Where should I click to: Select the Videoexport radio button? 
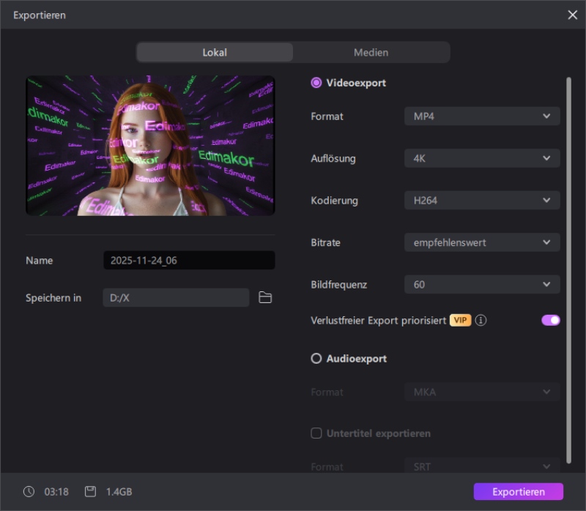316,83
